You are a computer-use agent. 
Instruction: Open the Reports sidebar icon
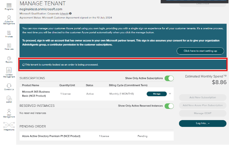pos(9,59)
